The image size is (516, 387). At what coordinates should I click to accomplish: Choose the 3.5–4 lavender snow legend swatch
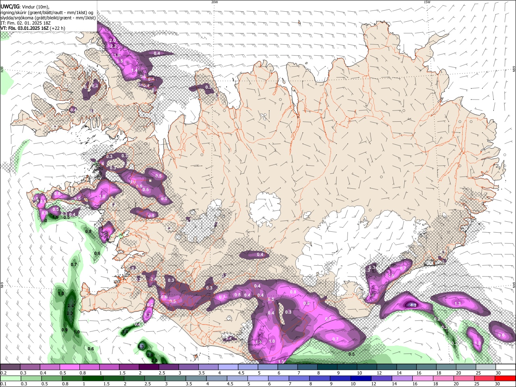point(208,367)
